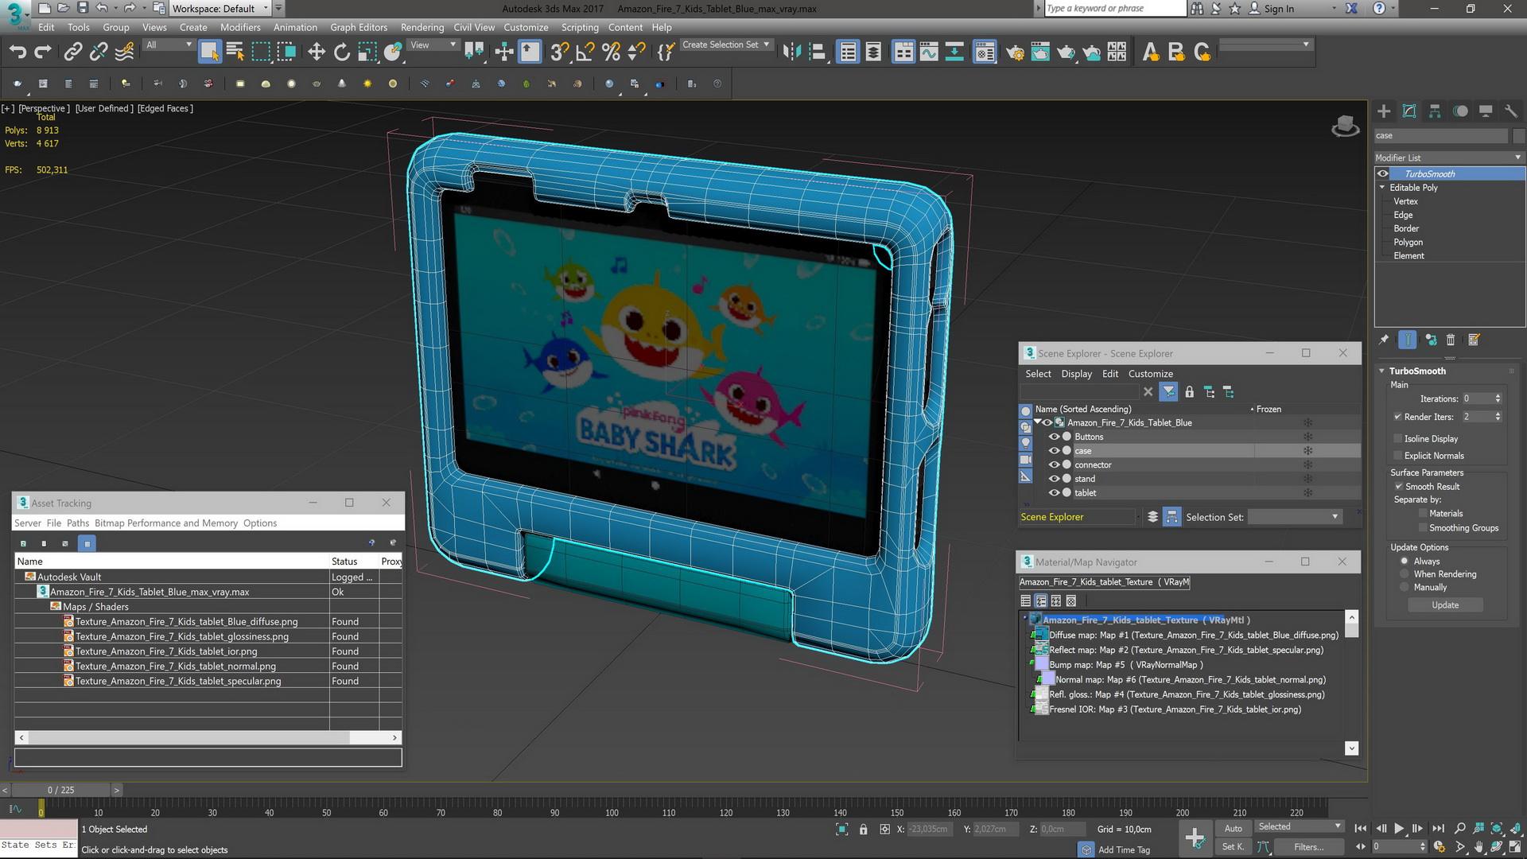1527x859 pixels.
Task: Click Remove modifier trash icon
Action: pos(1451,340)
